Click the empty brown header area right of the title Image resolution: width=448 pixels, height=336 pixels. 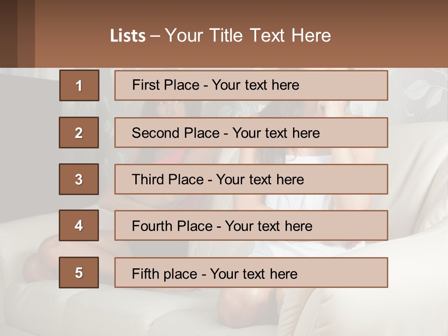coord(389,34)
